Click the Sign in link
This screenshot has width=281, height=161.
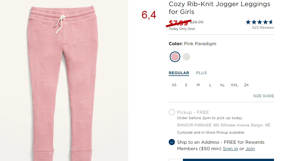[230, 149]
